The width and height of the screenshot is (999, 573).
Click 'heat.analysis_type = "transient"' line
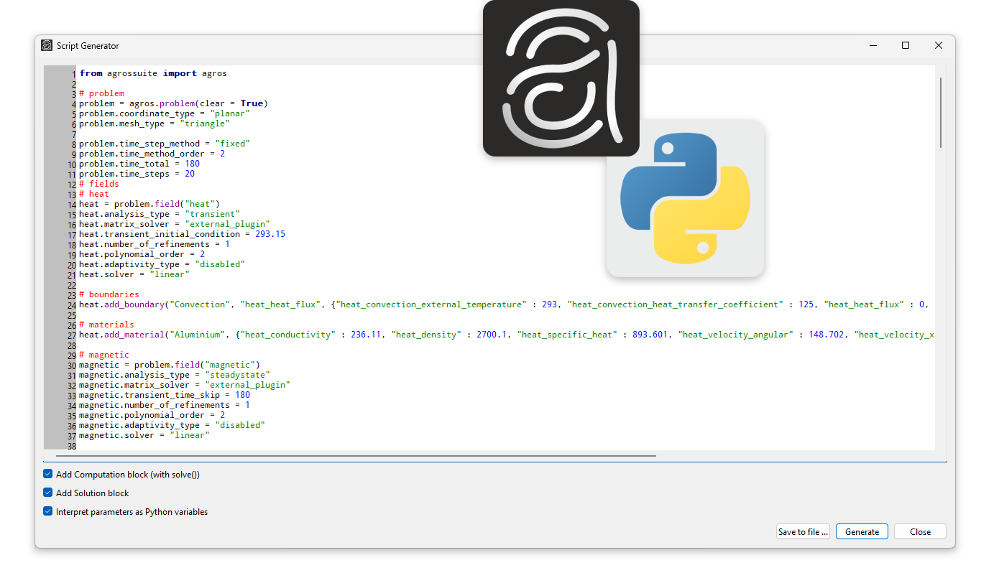point(160,214)
